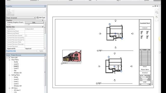Click the Edit Type icon
The width and height of the screenshot is (166, 93).
pyautogui.click(x=37, y=18)
